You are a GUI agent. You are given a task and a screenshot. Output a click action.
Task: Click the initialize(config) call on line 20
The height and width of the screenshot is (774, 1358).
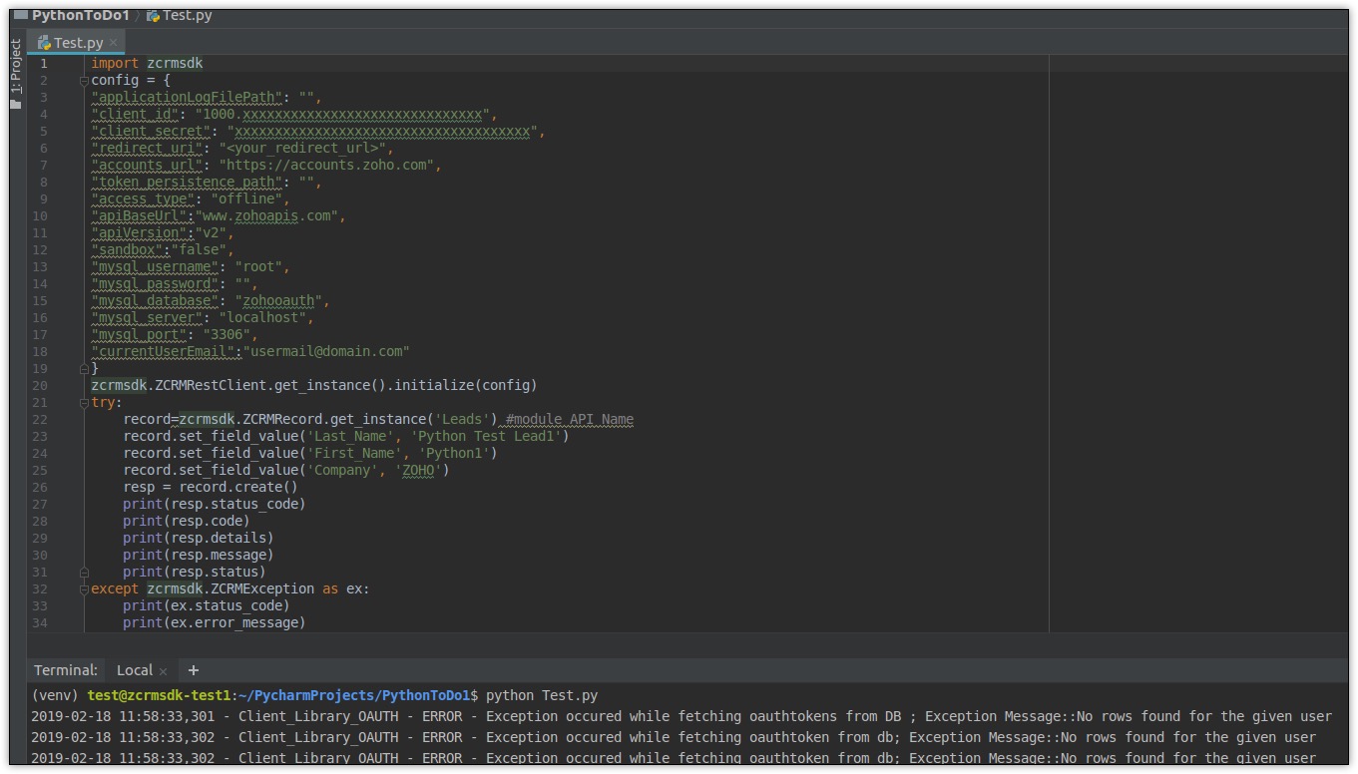[x=470, y=385]
